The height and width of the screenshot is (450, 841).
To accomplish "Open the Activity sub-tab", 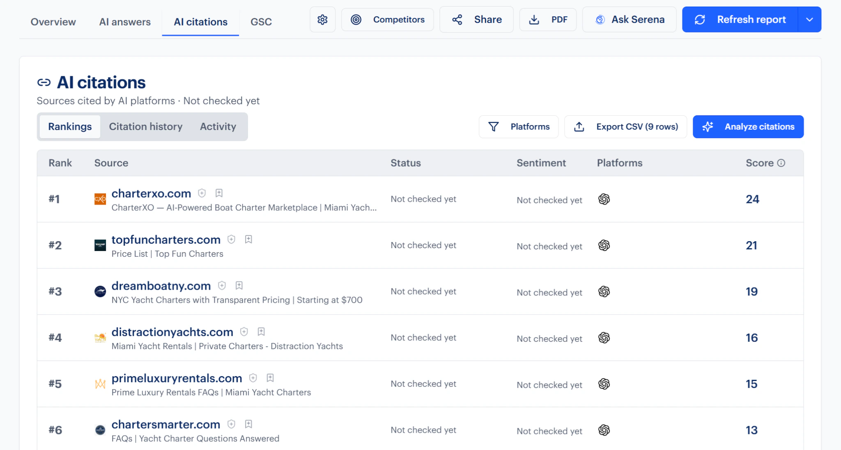I will pyautogui.click(x=218, y=127).
